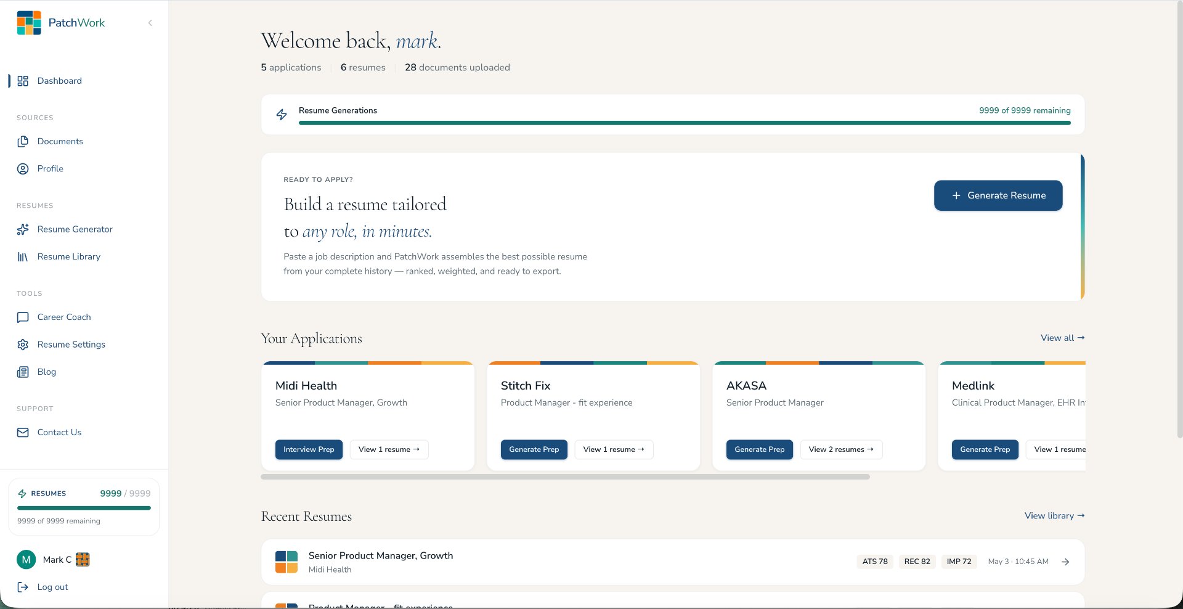
Task: View 1 resume for Stitch Fix
Action: [614, 449]
